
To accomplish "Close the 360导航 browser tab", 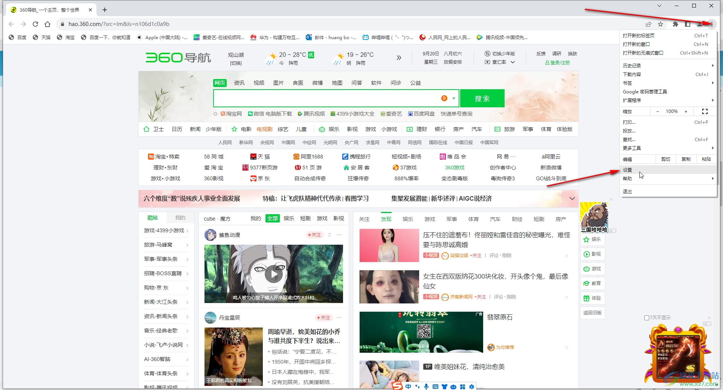I will tap(90, 10).
